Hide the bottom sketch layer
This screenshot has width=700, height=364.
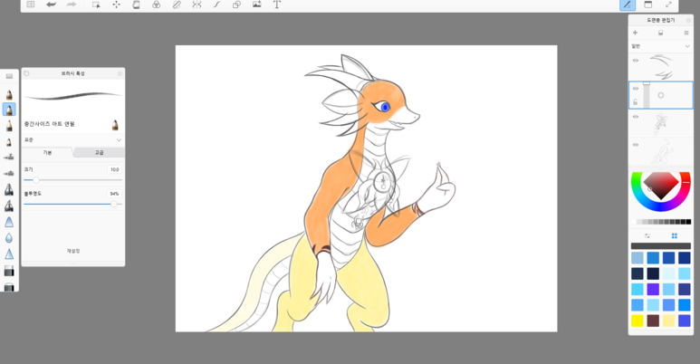coord(636,145)
